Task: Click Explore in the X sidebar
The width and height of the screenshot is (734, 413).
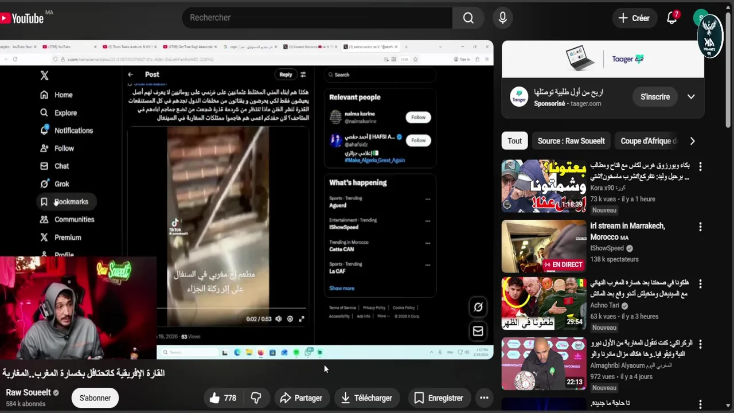Action: click(58, 113)
